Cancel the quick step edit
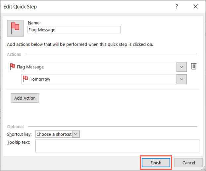The image size is (206, 171). 189,163
